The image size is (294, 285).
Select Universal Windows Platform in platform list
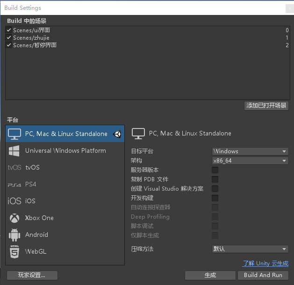pyautogui.click(x=65, y=150)
